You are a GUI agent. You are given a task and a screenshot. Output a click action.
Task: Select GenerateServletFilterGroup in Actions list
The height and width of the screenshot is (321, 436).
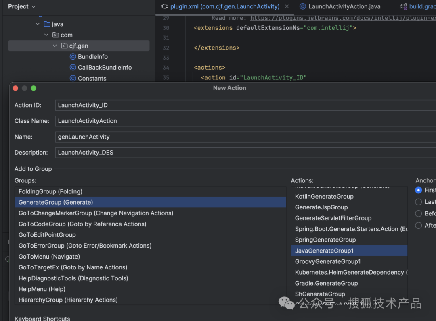coord(349,218)
